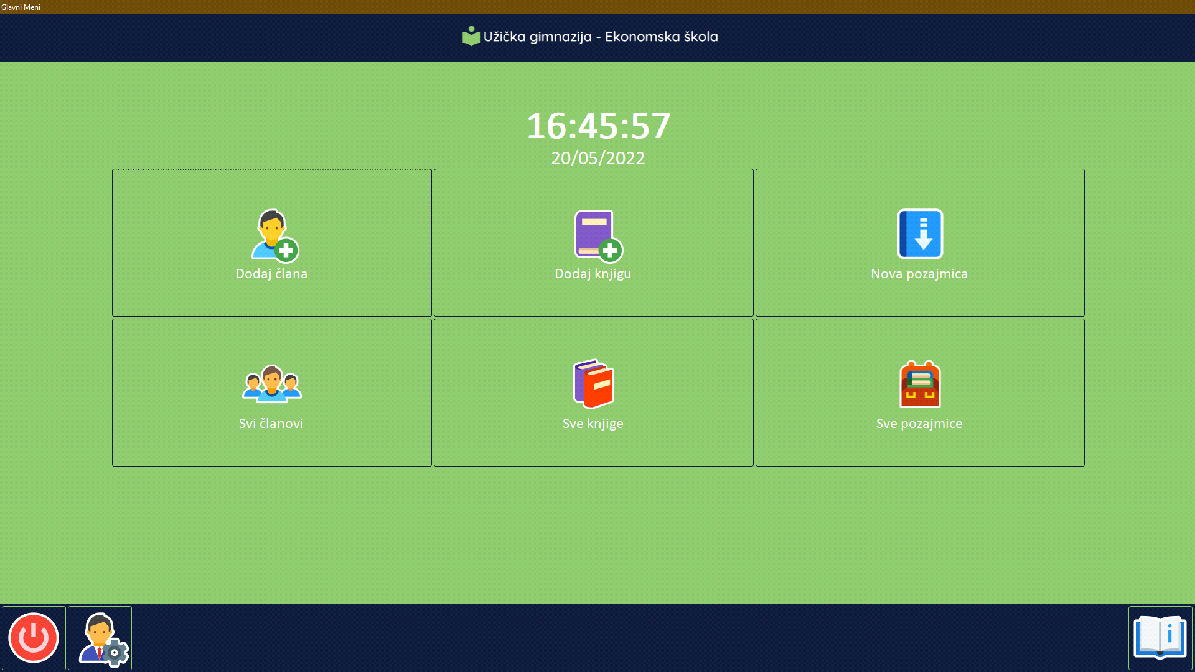This screenshot has height=672, width=1195.
Task: Select the Dodaj člana label text
Action: point(271,274)
